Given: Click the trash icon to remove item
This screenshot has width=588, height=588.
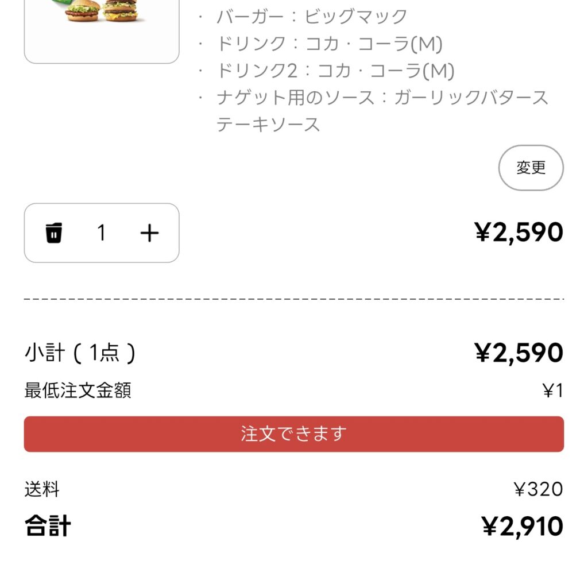Looking at the screenshot, I should tap(53, 233).
